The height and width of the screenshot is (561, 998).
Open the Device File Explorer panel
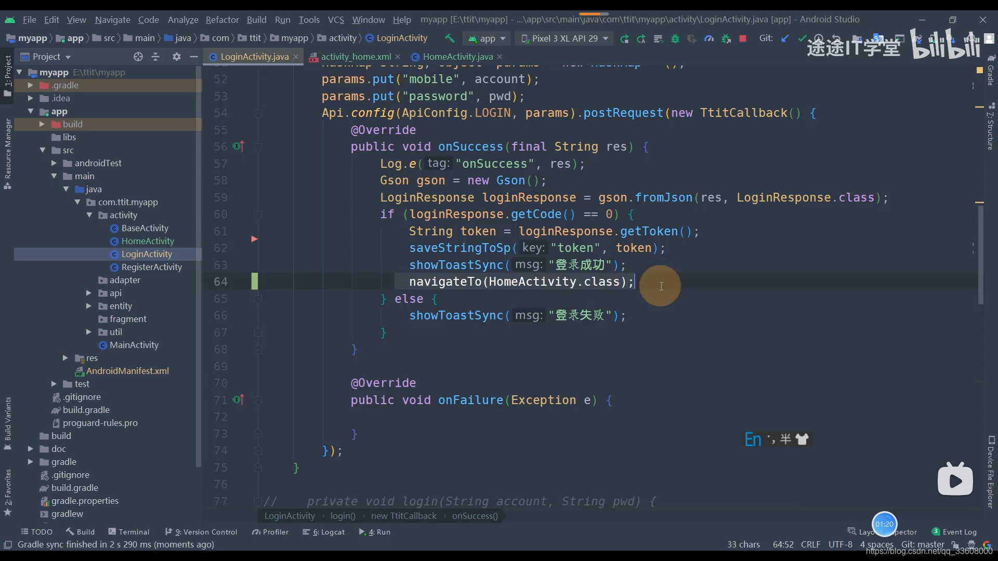point(991,473)
